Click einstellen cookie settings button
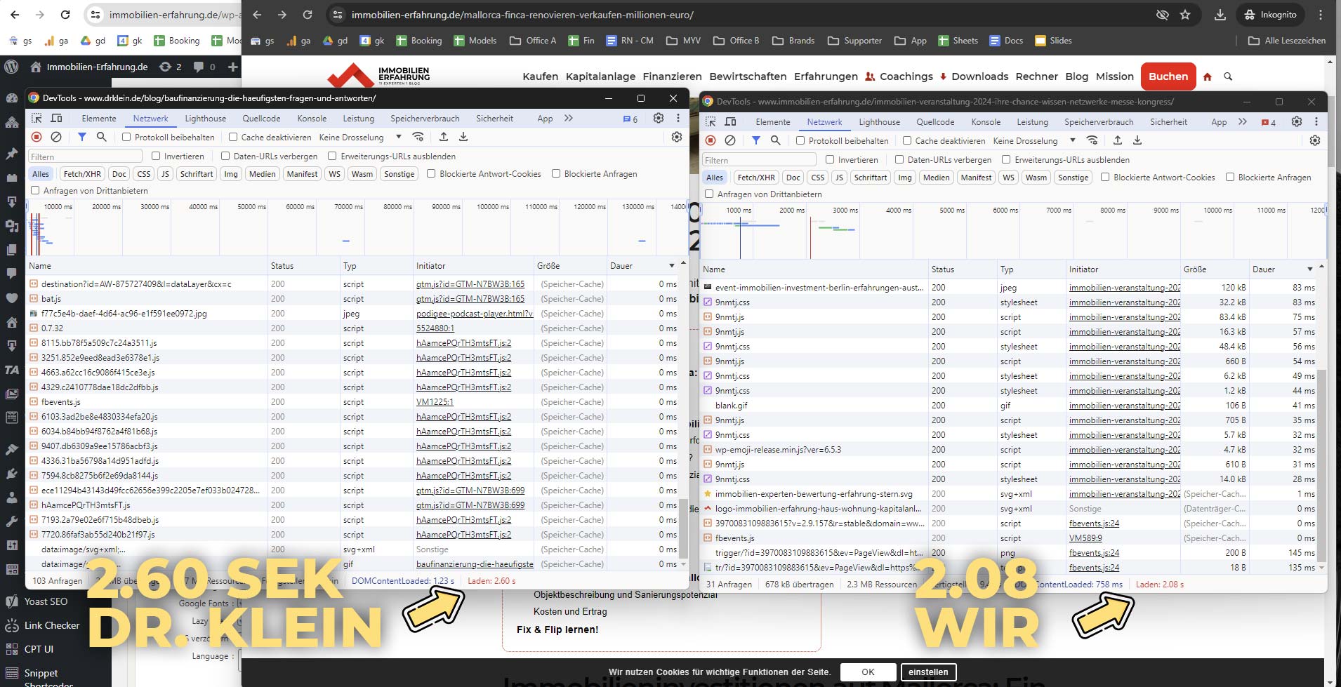 point(928,672)
